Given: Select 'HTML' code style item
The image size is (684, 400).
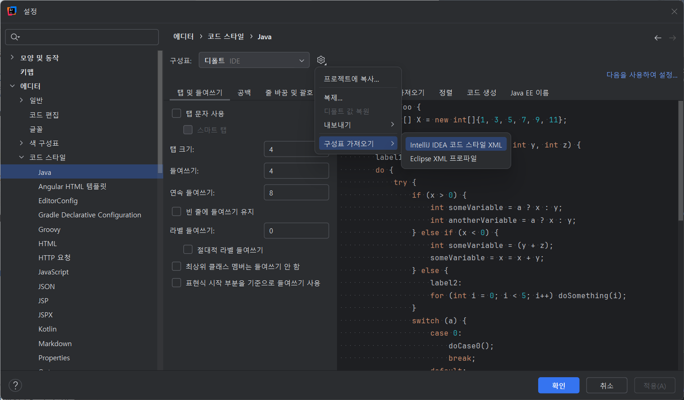Looking at the screenshot, I should [48, 243].
